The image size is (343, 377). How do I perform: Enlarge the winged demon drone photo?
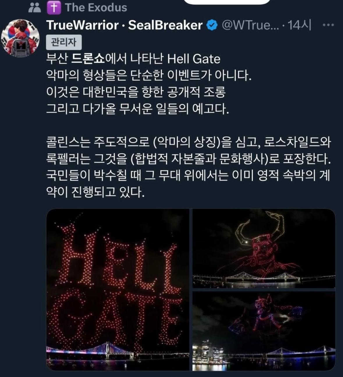point(264,331)
